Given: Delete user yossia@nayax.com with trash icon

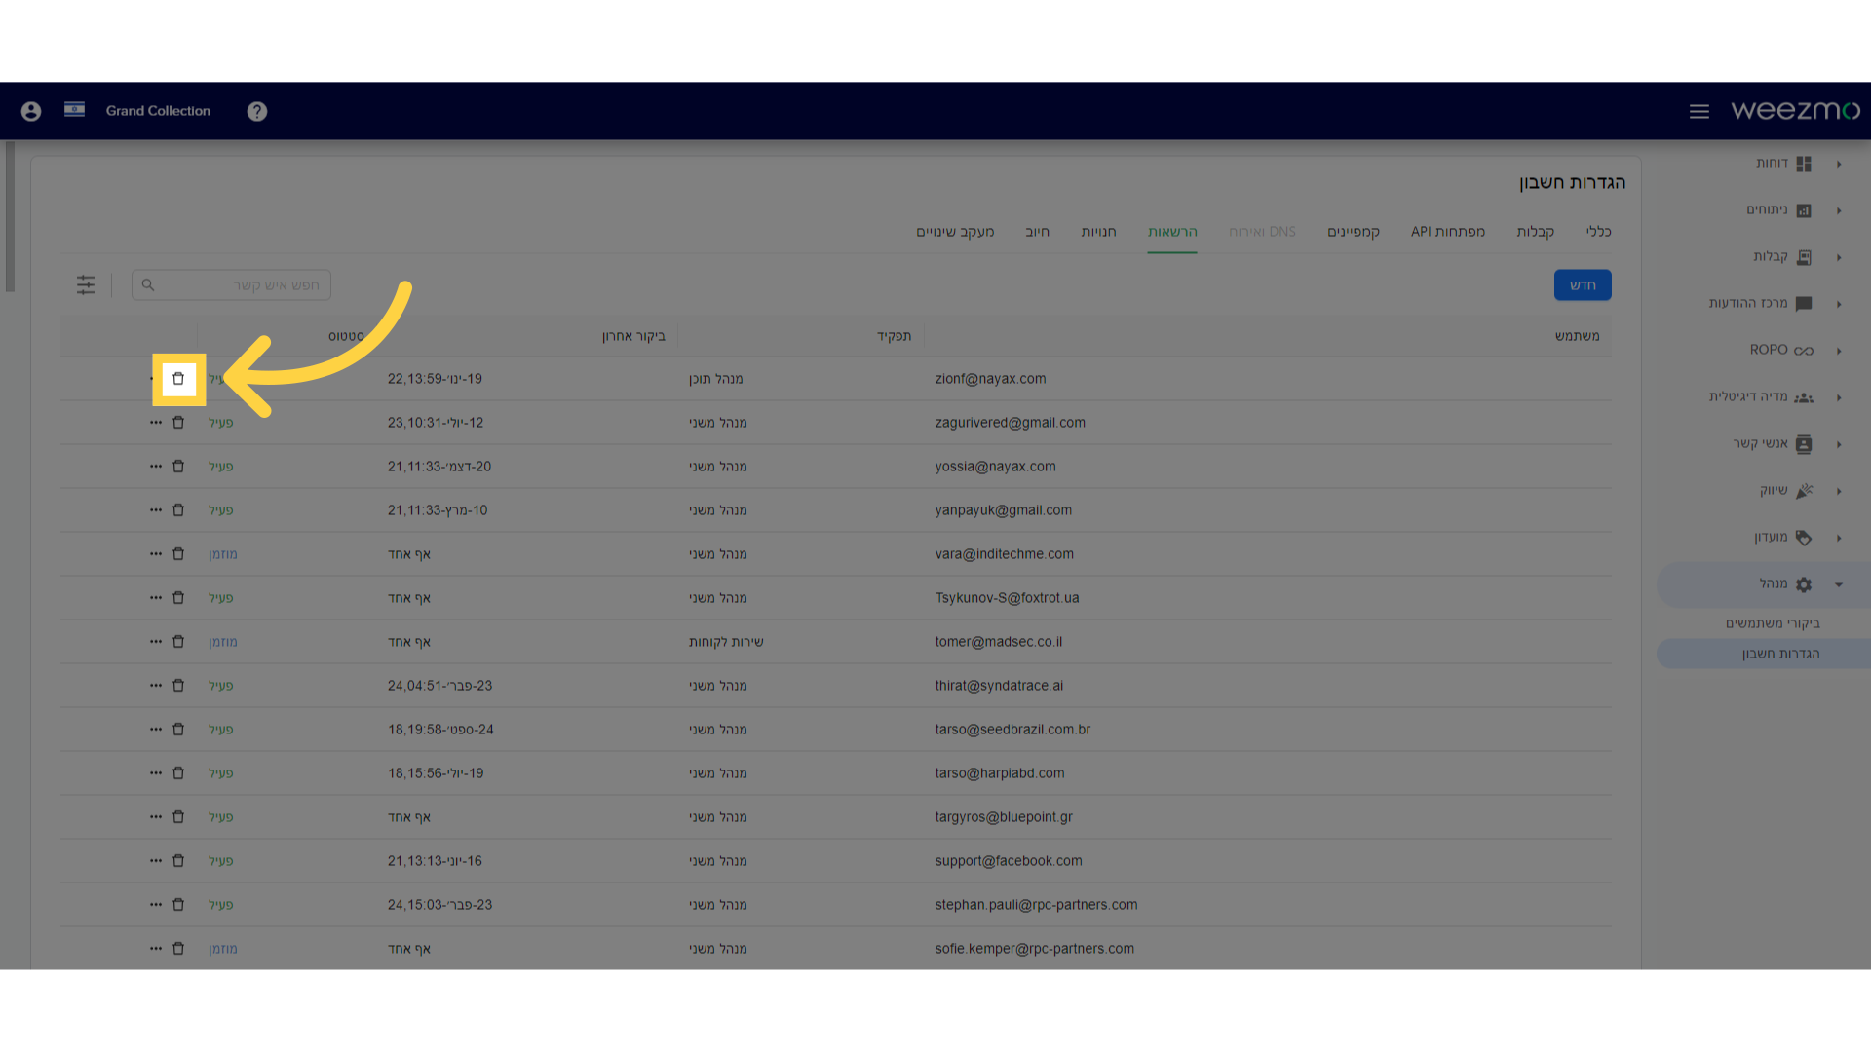Looking at the screenshot, I should pos(178,467).
